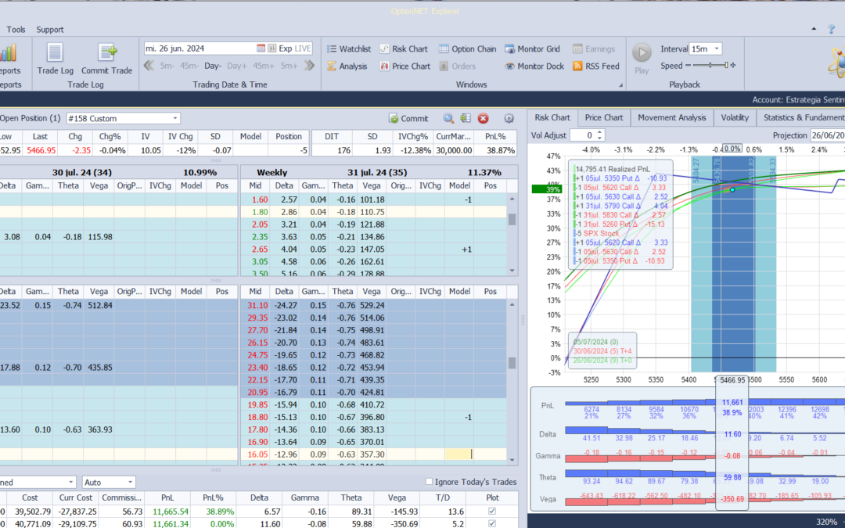845x528 pixels.
Task: Toggle Plot checkbox for the 38.89% row
Action: point(491,512)
